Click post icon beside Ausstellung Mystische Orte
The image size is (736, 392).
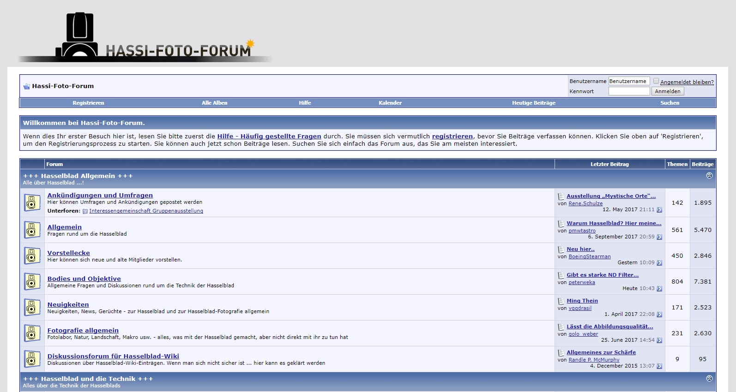(x=561, y=196)
